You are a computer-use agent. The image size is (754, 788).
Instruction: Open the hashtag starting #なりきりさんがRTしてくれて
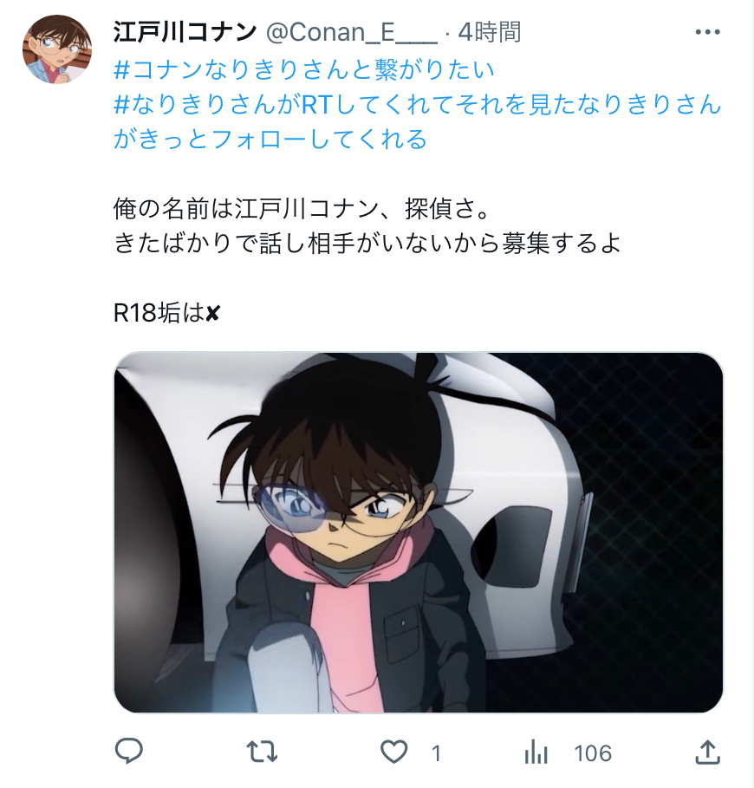[418, 105]
